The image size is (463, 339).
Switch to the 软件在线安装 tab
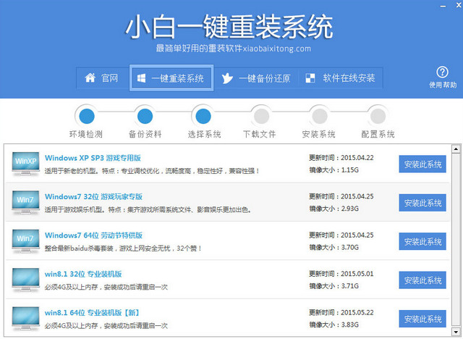(340, 78)
